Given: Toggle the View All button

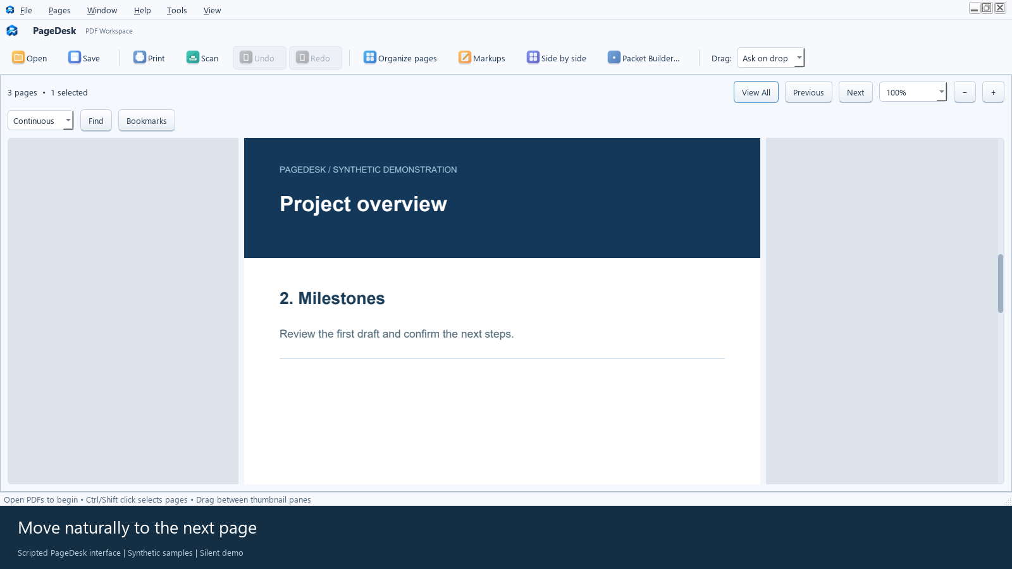Looking at the screenshot, I should coord(756,92).
